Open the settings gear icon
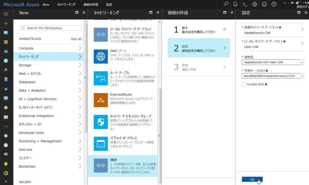This screenshot has height=185, width=309. (255, 4)
